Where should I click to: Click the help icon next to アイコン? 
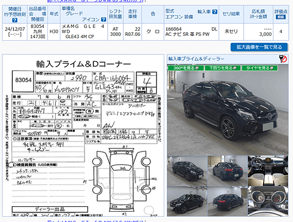point(103,20)
